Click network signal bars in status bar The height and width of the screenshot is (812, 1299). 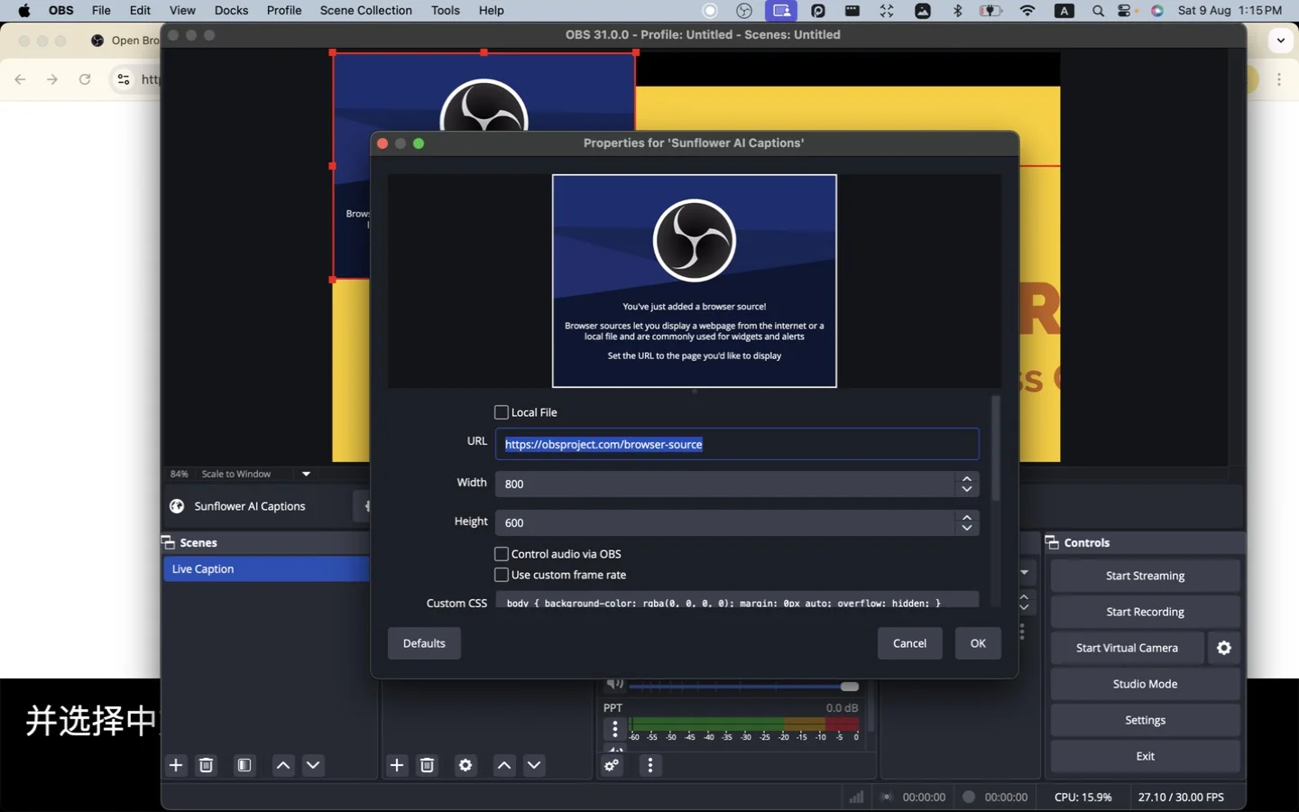pos(856,797)
